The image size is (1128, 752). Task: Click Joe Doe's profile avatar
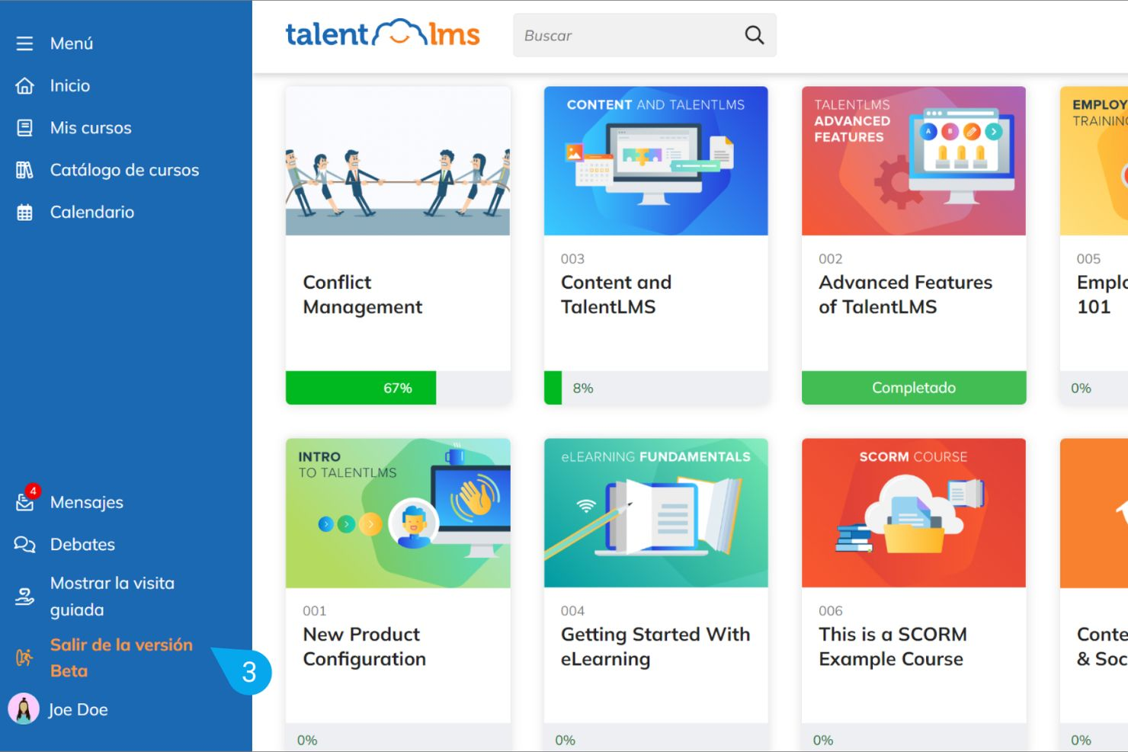click(24, 709)
